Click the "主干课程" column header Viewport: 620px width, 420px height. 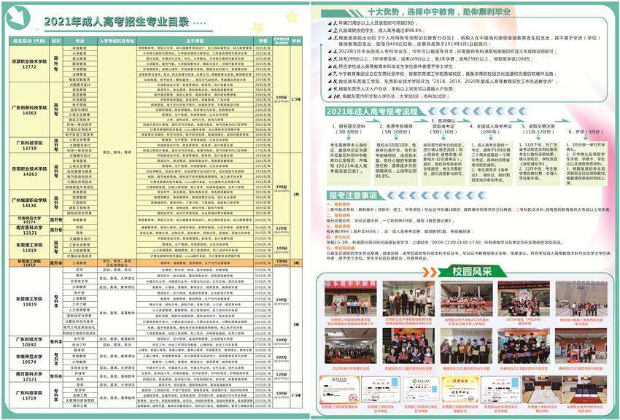click(195, 41)
